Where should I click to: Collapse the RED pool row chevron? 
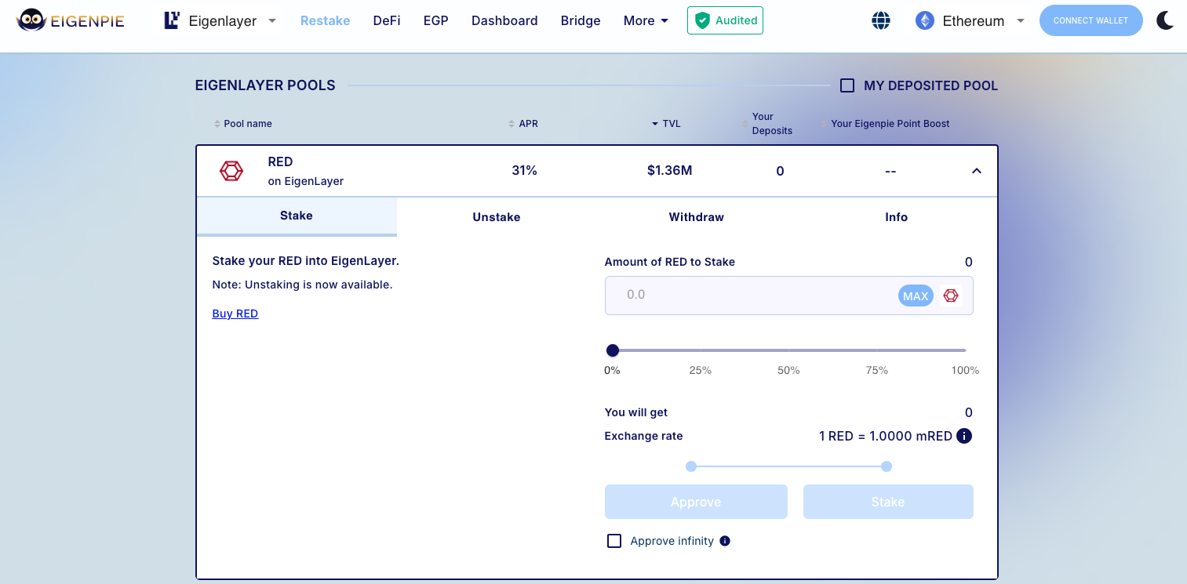(976, 171)
